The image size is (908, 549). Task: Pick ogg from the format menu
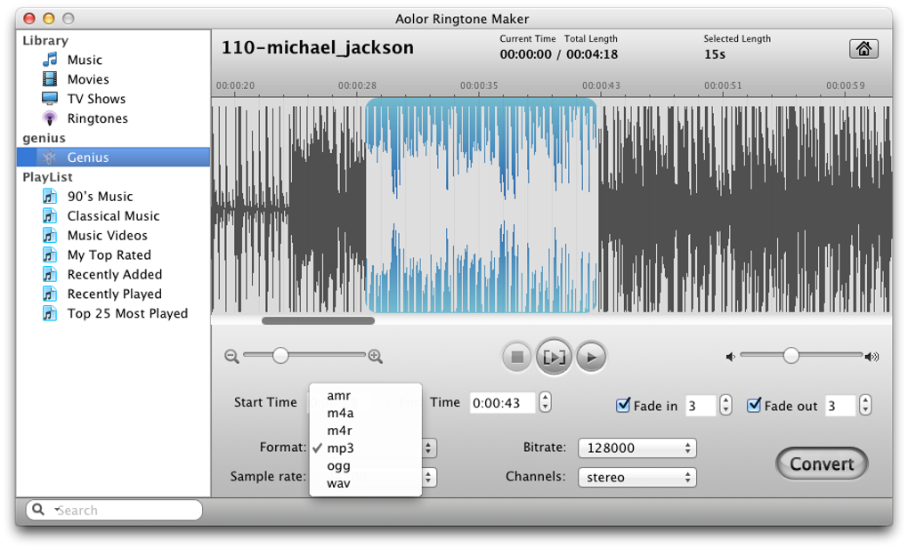coord(338,465)
